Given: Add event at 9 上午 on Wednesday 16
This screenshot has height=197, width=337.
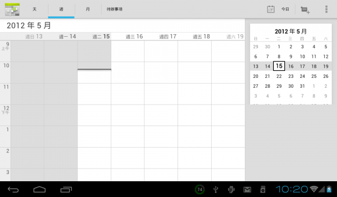Looking at the screenshot, I should (127, 51).
